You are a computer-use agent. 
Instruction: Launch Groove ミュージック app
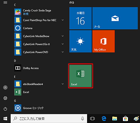coord(39,108)
